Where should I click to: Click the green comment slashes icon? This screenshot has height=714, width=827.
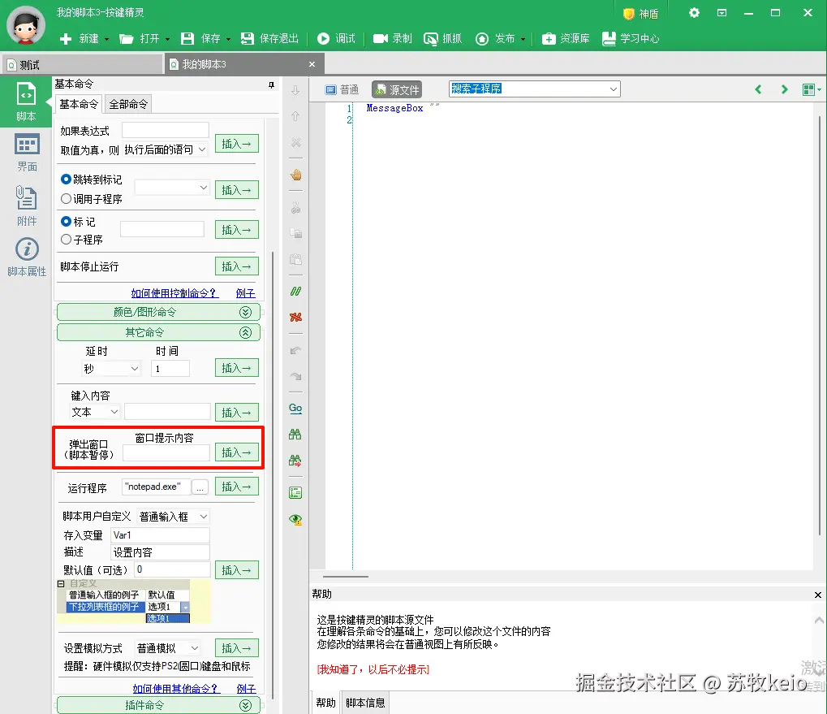296,292
